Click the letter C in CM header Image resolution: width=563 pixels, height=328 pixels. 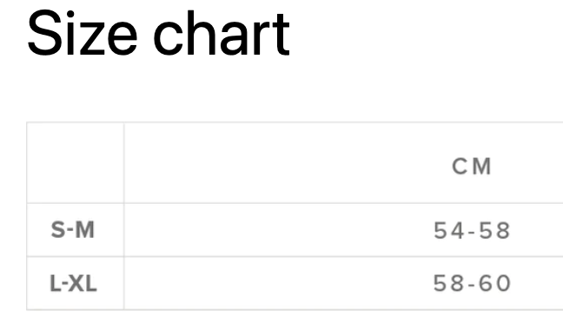click(460, 167)
